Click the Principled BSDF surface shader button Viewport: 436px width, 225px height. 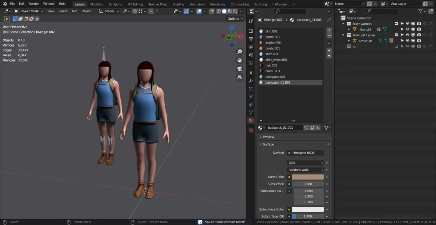pos(305,153)
